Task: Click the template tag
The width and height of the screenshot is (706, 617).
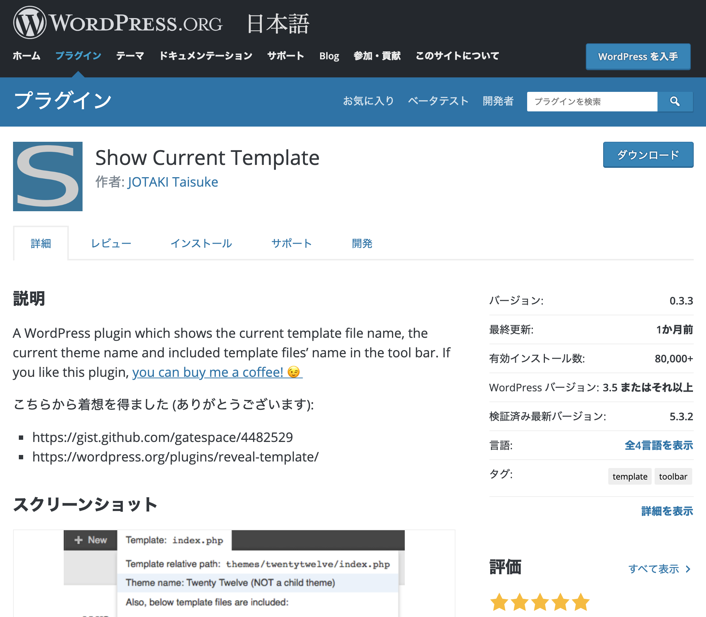Action: pyautogui.click(x=630, y=476)
